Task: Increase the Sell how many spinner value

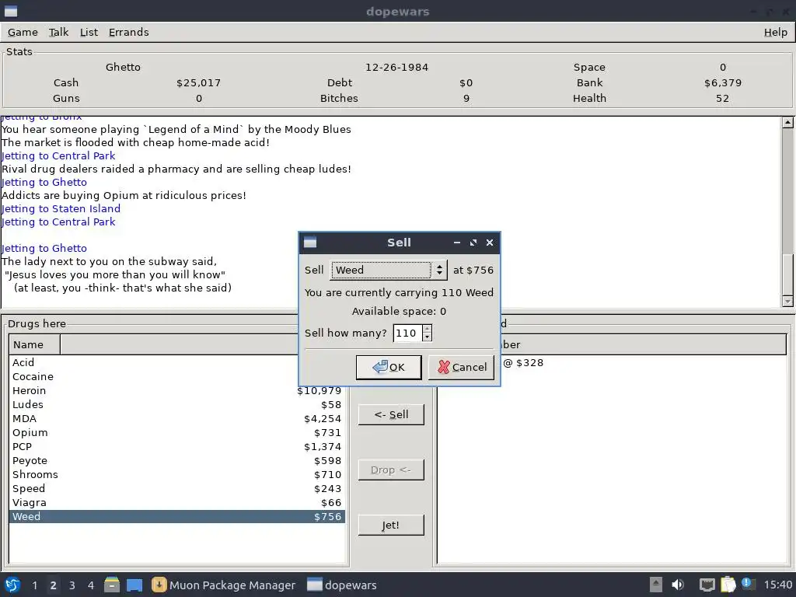Action: 427,329
